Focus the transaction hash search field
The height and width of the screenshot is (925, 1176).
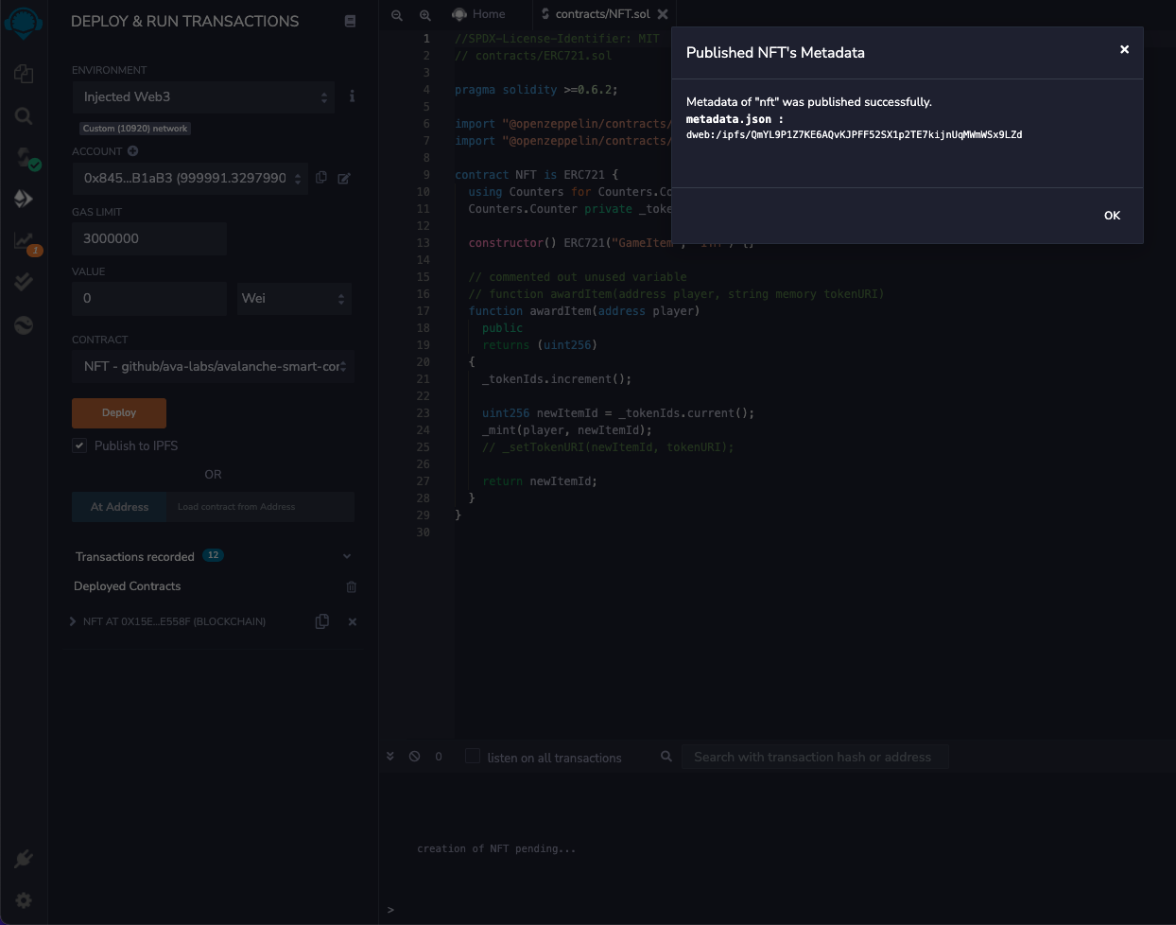(x=815, y=757)
